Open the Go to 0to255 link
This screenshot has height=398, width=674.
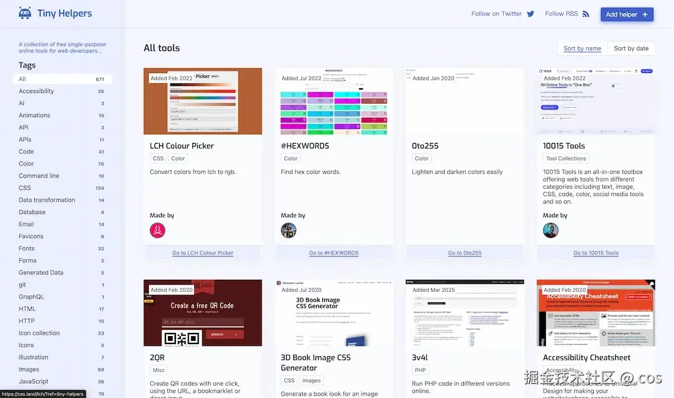pyautogui.click(x=464, y=252)
